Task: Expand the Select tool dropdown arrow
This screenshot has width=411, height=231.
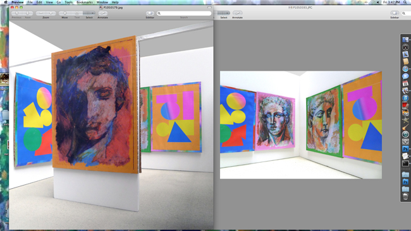Action: point(93,13)
